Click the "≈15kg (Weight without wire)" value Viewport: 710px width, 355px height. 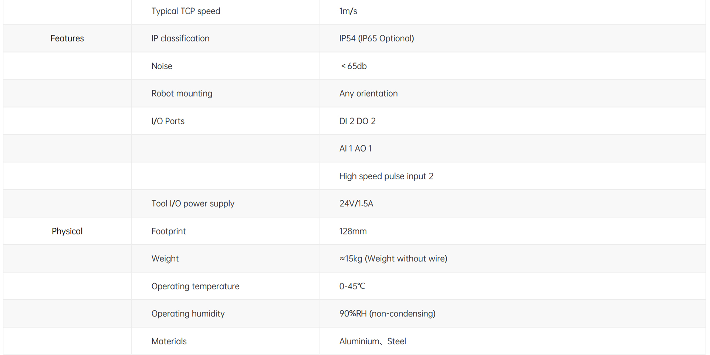point(393,258)
